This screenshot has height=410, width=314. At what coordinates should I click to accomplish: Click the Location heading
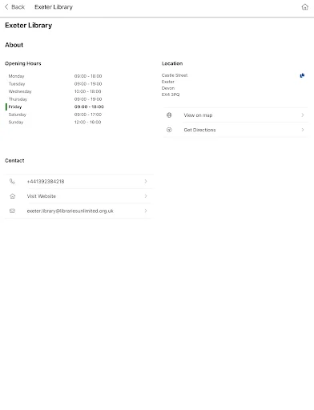(x=172, y=63)
